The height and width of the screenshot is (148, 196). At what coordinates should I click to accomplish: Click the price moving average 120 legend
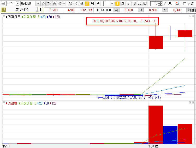(x=56, y=17)
